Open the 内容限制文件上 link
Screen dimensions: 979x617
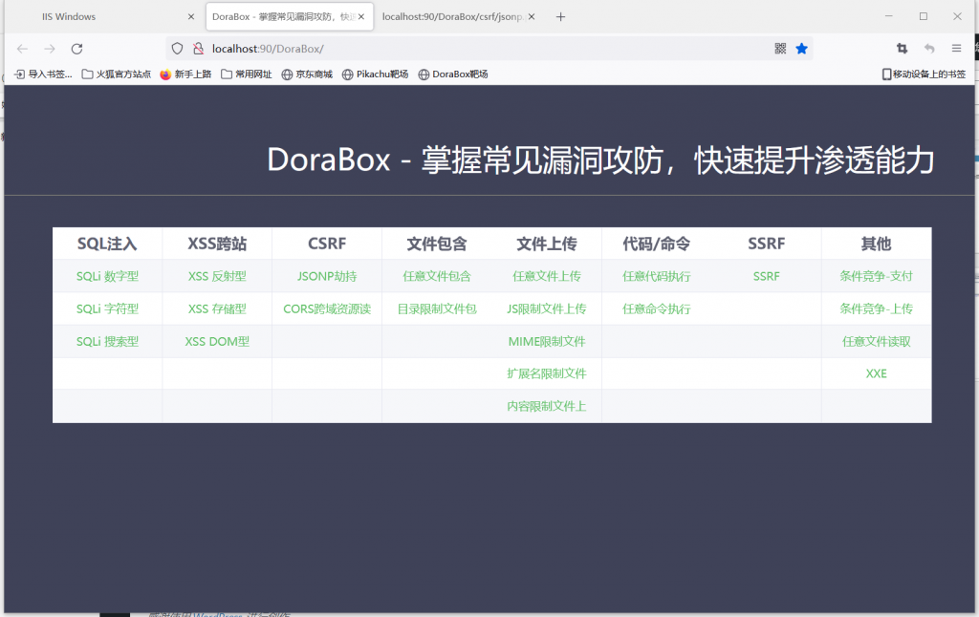[x=547, y=406]
